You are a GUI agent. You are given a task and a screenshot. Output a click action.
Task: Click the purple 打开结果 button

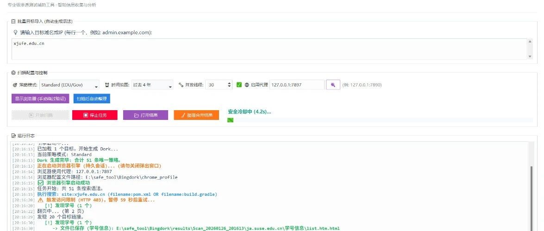145,115
